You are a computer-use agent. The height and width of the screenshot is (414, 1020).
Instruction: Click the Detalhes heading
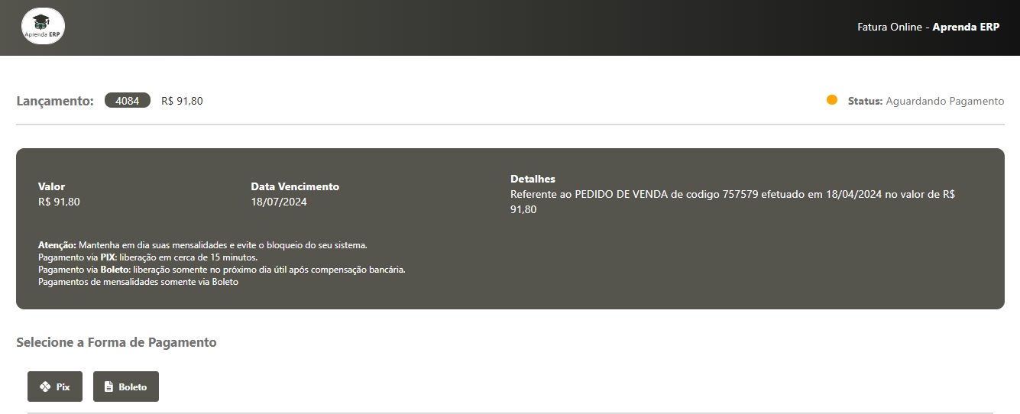pos(533,179)
